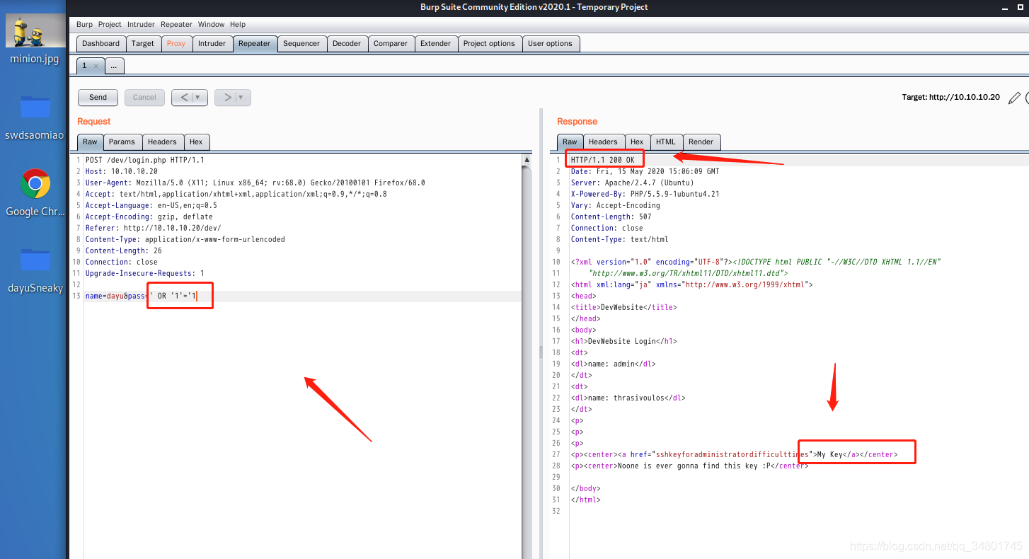Image resolution: width=1029 pixels, height=559 pixels.
Task: Open the Intruder menu
Action: click(141, 24)
